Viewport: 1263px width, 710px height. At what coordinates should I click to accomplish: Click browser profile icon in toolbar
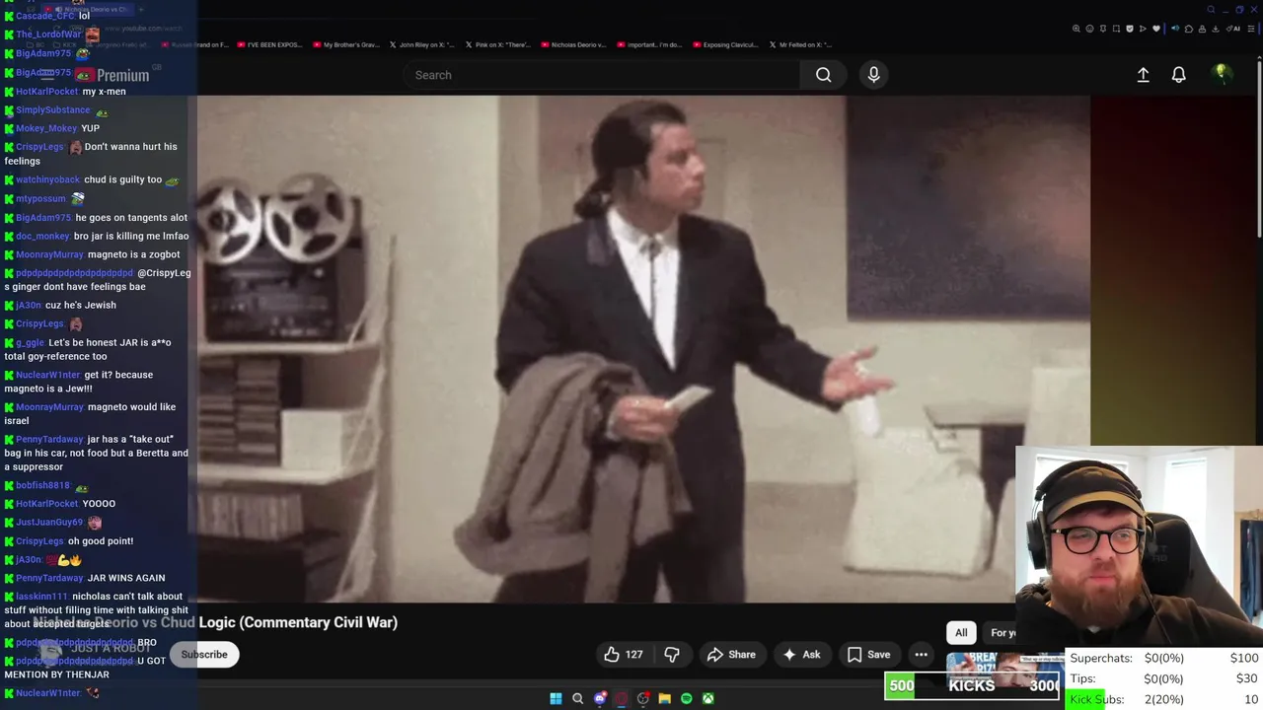pyautogui.click(x=1202, y=29)
